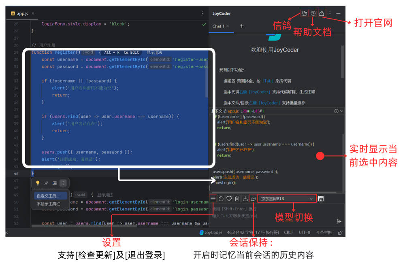The height and width of the screenshot is (263, 405).
Task: Click the context preview horizontal scrollbar
Action: 274,192
